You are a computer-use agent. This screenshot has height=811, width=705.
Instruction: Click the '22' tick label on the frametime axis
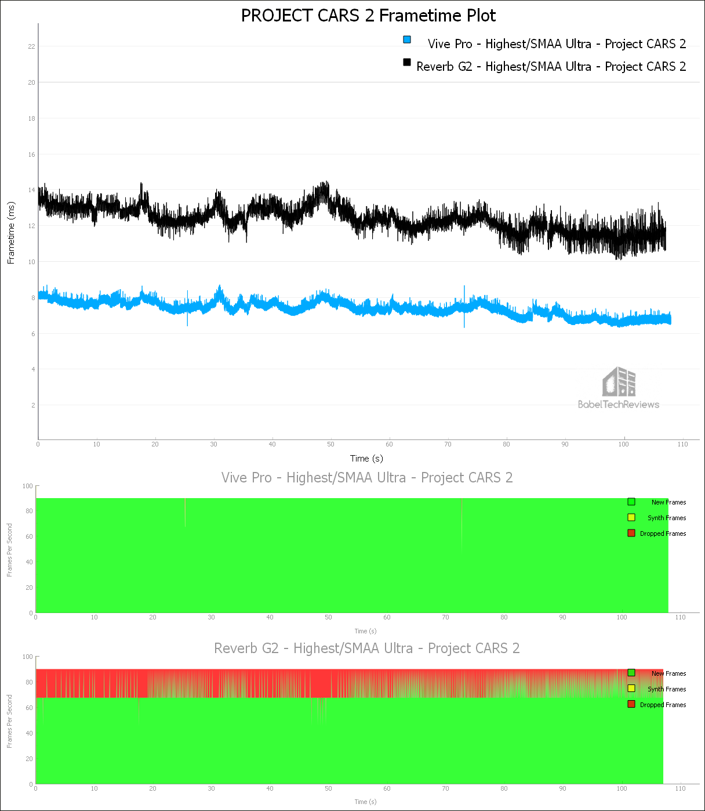click(31, 46)
